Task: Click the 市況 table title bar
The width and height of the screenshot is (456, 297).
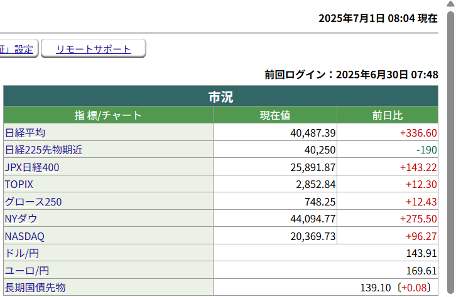Action: [x=220, y=96]
